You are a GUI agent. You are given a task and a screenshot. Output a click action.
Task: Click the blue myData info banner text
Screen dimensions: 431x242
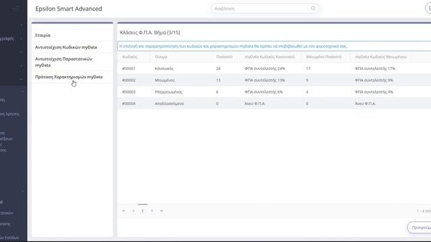pos(234,46)
